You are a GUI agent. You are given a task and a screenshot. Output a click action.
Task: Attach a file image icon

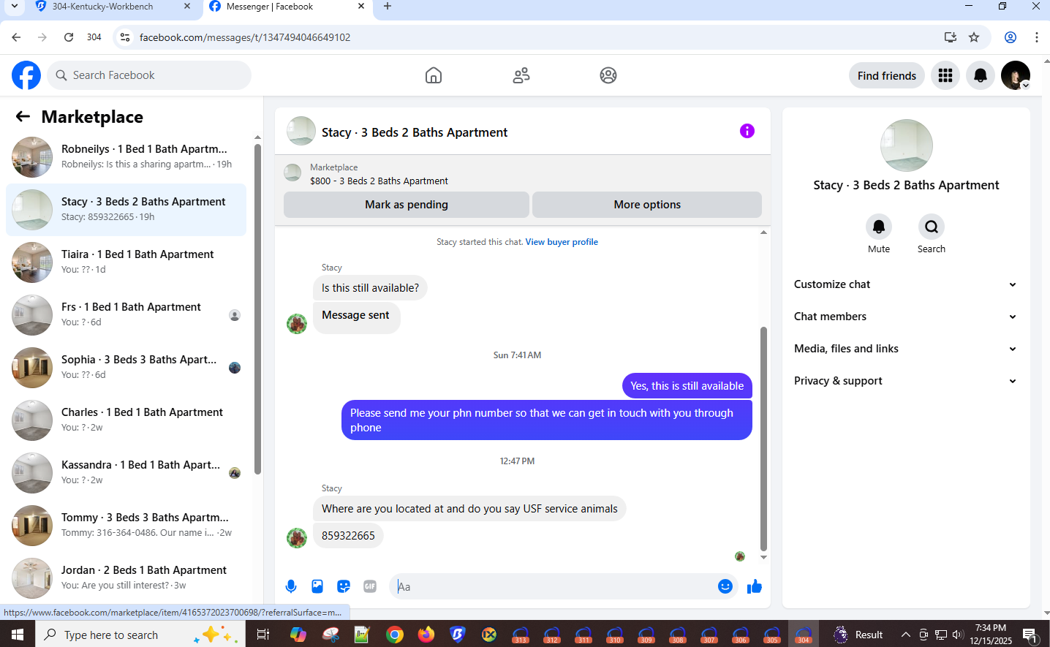317,586
